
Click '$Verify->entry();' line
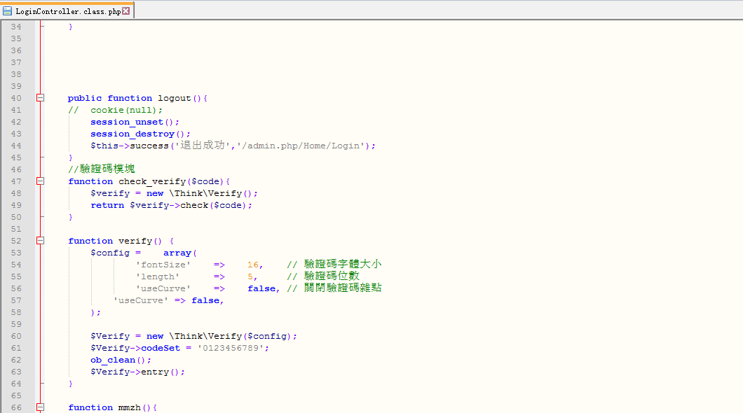[x=137, y=372]
